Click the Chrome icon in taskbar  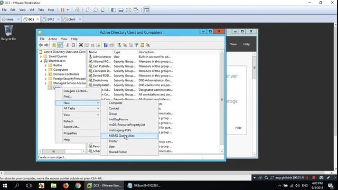point(78,185)
